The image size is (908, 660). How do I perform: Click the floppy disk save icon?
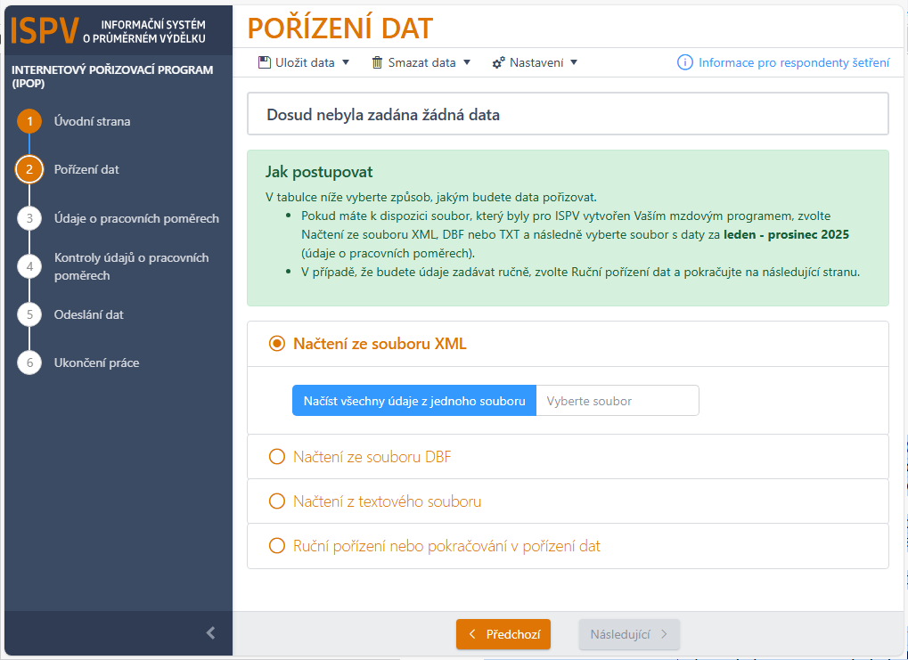click(264, 62)
